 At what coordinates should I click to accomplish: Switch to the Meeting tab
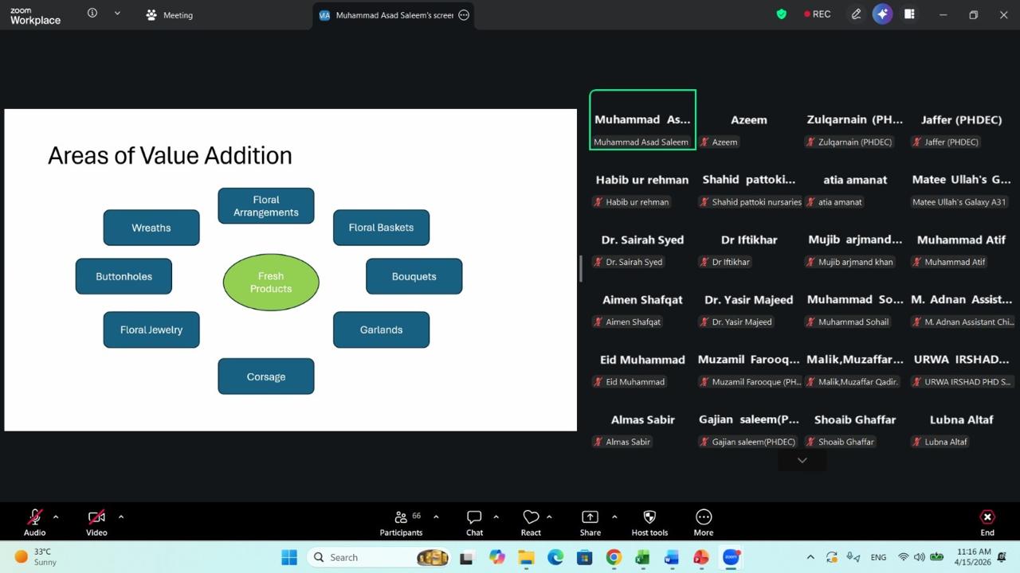coord(169,15)
